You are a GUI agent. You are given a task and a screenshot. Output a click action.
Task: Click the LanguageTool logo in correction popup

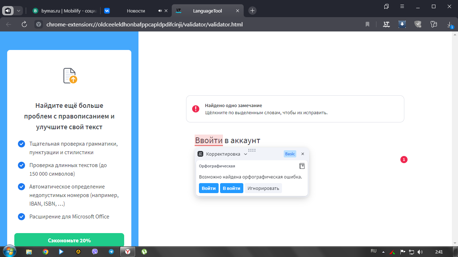click(x=201, y=154)
